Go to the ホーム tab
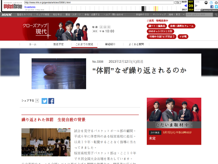Image resolution: width=218 pixels, height=164 pixels. coord(33,44)
